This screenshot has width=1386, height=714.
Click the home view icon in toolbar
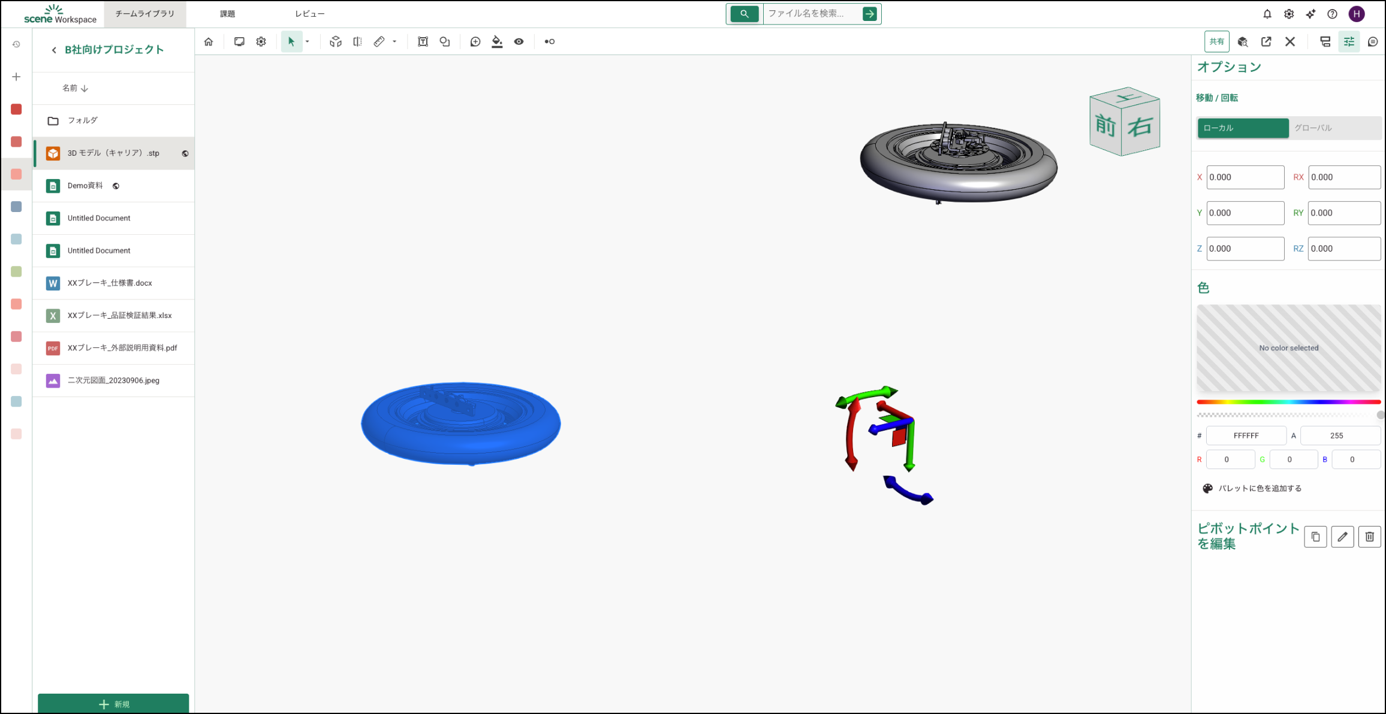(209, 42)
